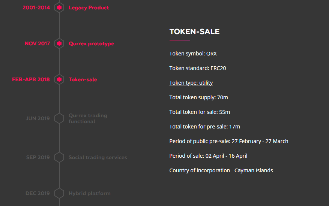The width and height of the screenshot is (329, 206).
Task: Open the Hybrid platform milestone
Action: point(90,193)
